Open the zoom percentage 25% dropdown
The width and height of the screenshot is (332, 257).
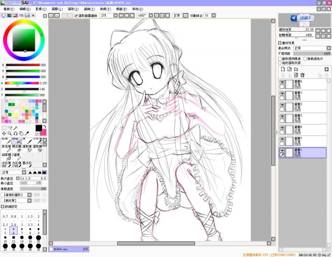click(115, 16)
